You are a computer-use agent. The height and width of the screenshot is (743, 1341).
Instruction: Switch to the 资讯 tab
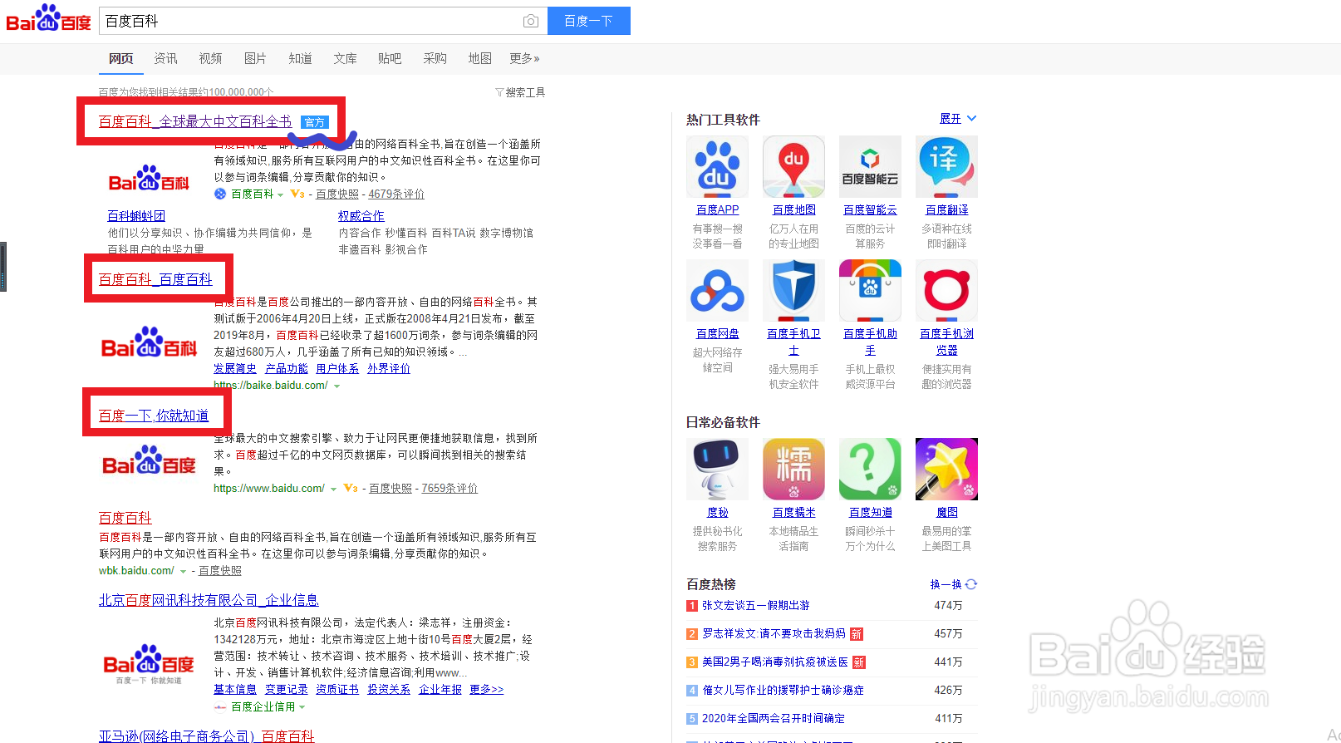pyautogui.click(x=166, y=58)
